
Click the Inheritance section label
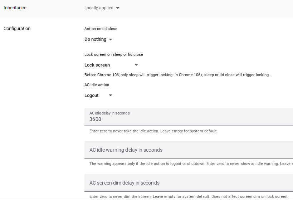tap(15, 8)
